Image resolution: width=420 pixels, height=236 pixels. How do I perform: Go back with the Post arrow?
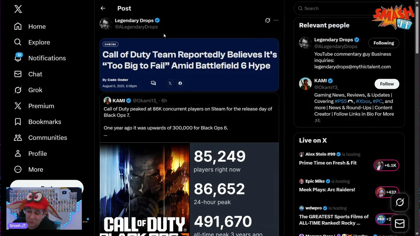103,8
